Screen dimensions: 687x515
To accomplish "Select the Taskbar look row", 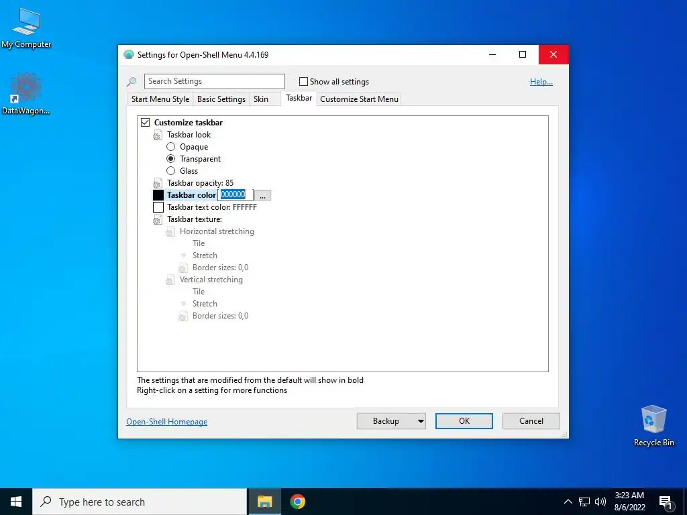I will [x=189, y=135].
